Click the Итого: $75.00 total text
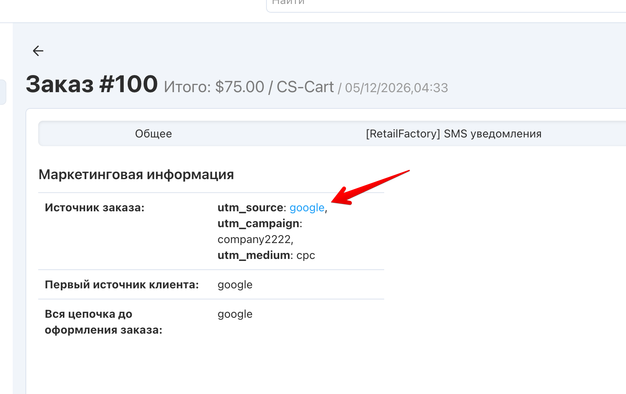The height and width of the screenshot is (394, 626). coord(214,87)
